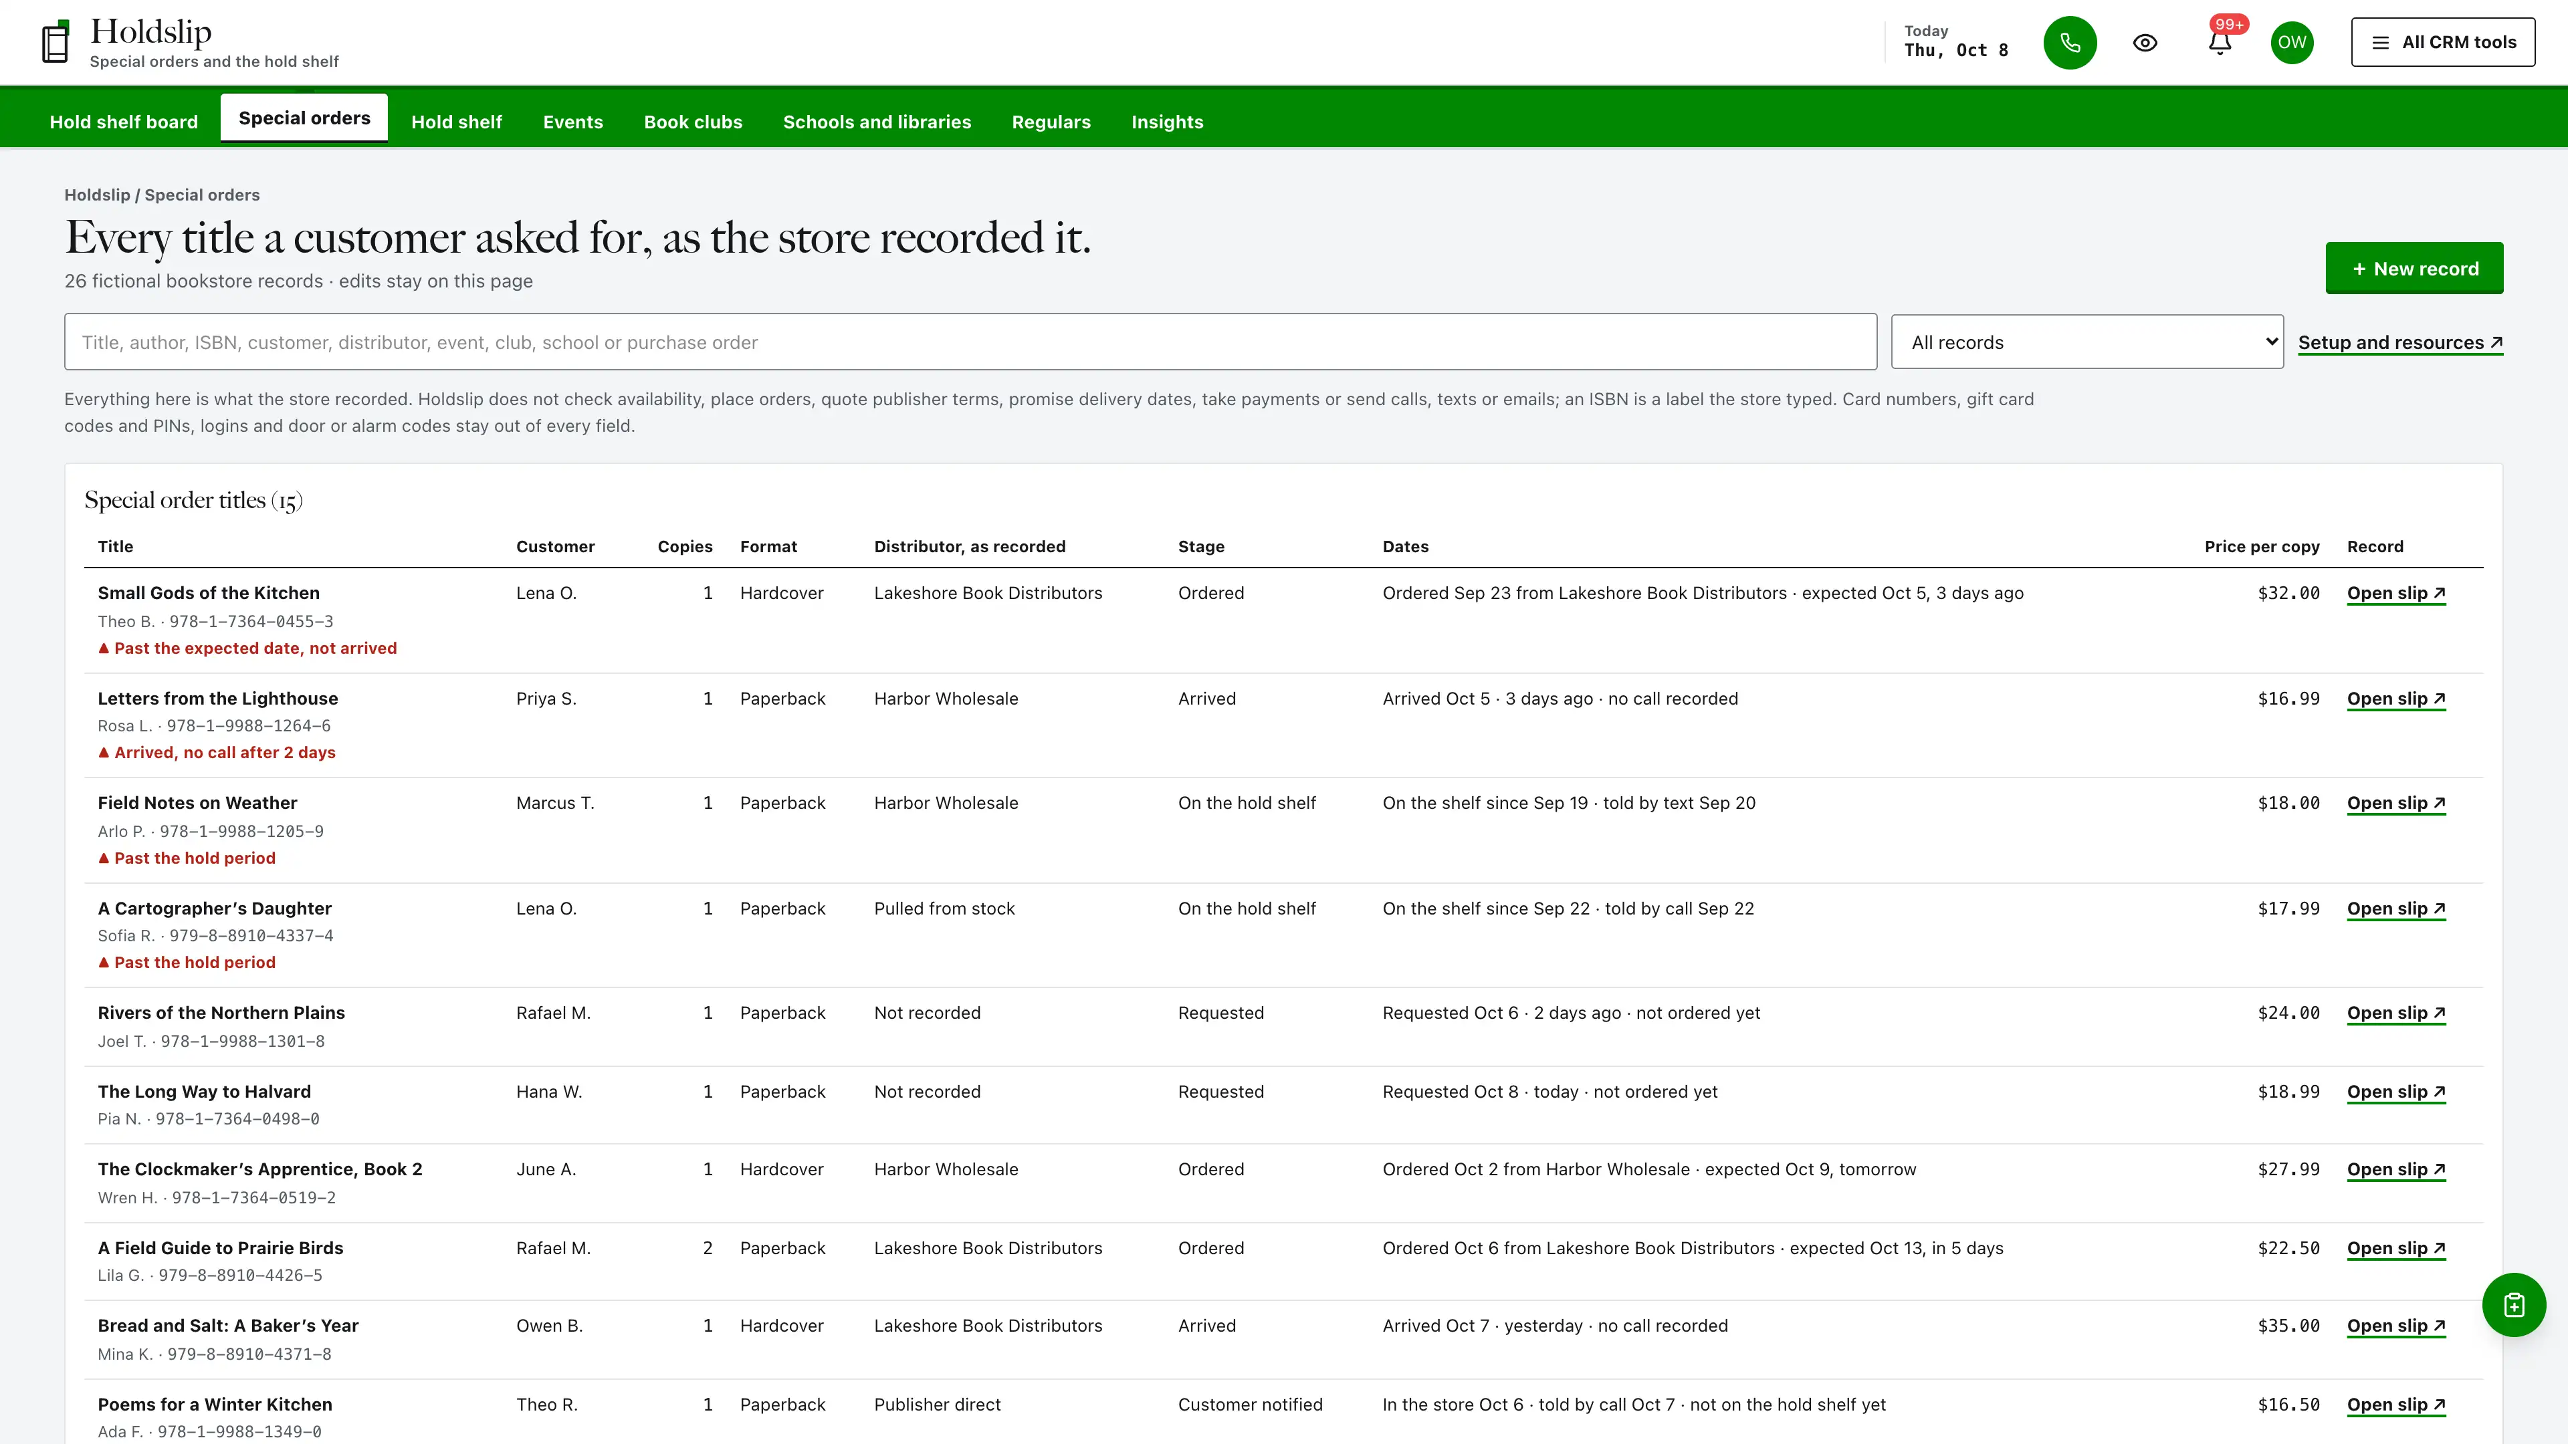Open the Regulars tab
The width and height of the screenshot is (2568, 1444).
pyautogui.click(x=1051, y=122)
